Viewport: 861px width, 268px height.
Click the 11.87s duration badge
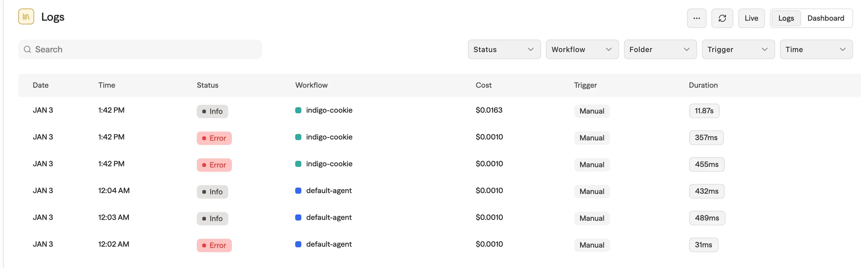(x=703, y=111)
